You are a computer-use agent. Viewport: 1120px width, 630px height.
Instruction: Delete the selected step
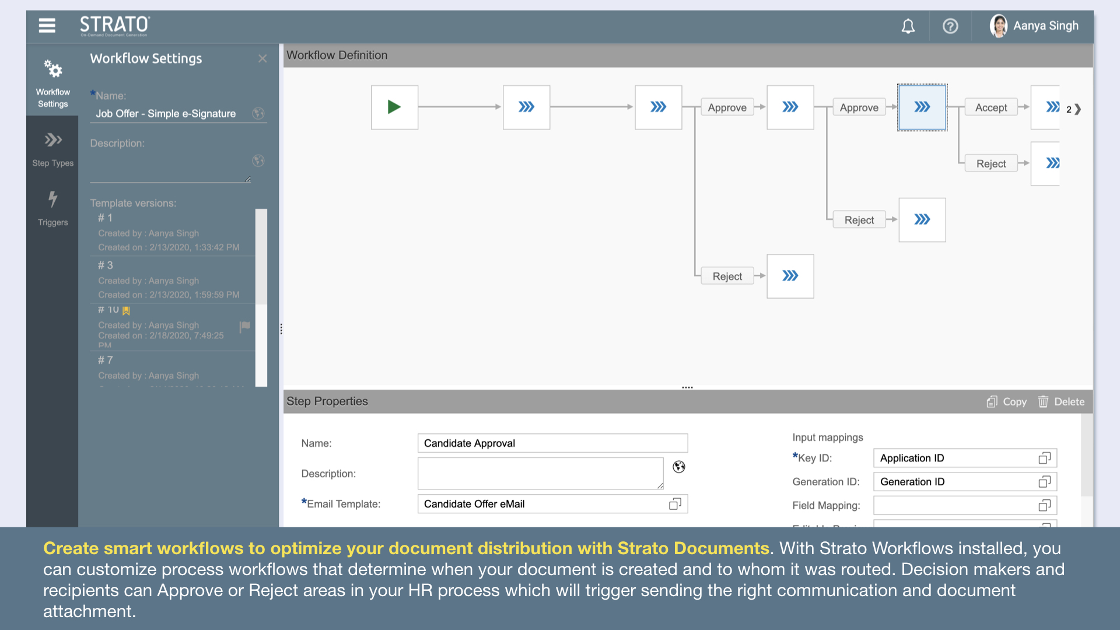point(1061,402)
